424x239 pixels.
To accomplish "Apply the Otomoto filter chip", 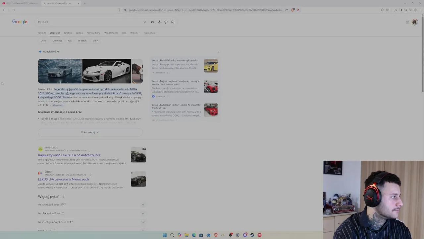I will coord(57,40).
